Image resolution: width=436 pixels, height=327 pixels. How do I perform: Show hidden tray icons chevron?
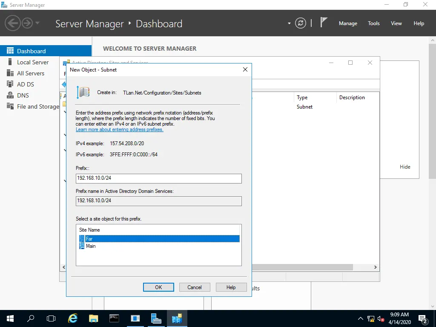(x=360, y=318)
